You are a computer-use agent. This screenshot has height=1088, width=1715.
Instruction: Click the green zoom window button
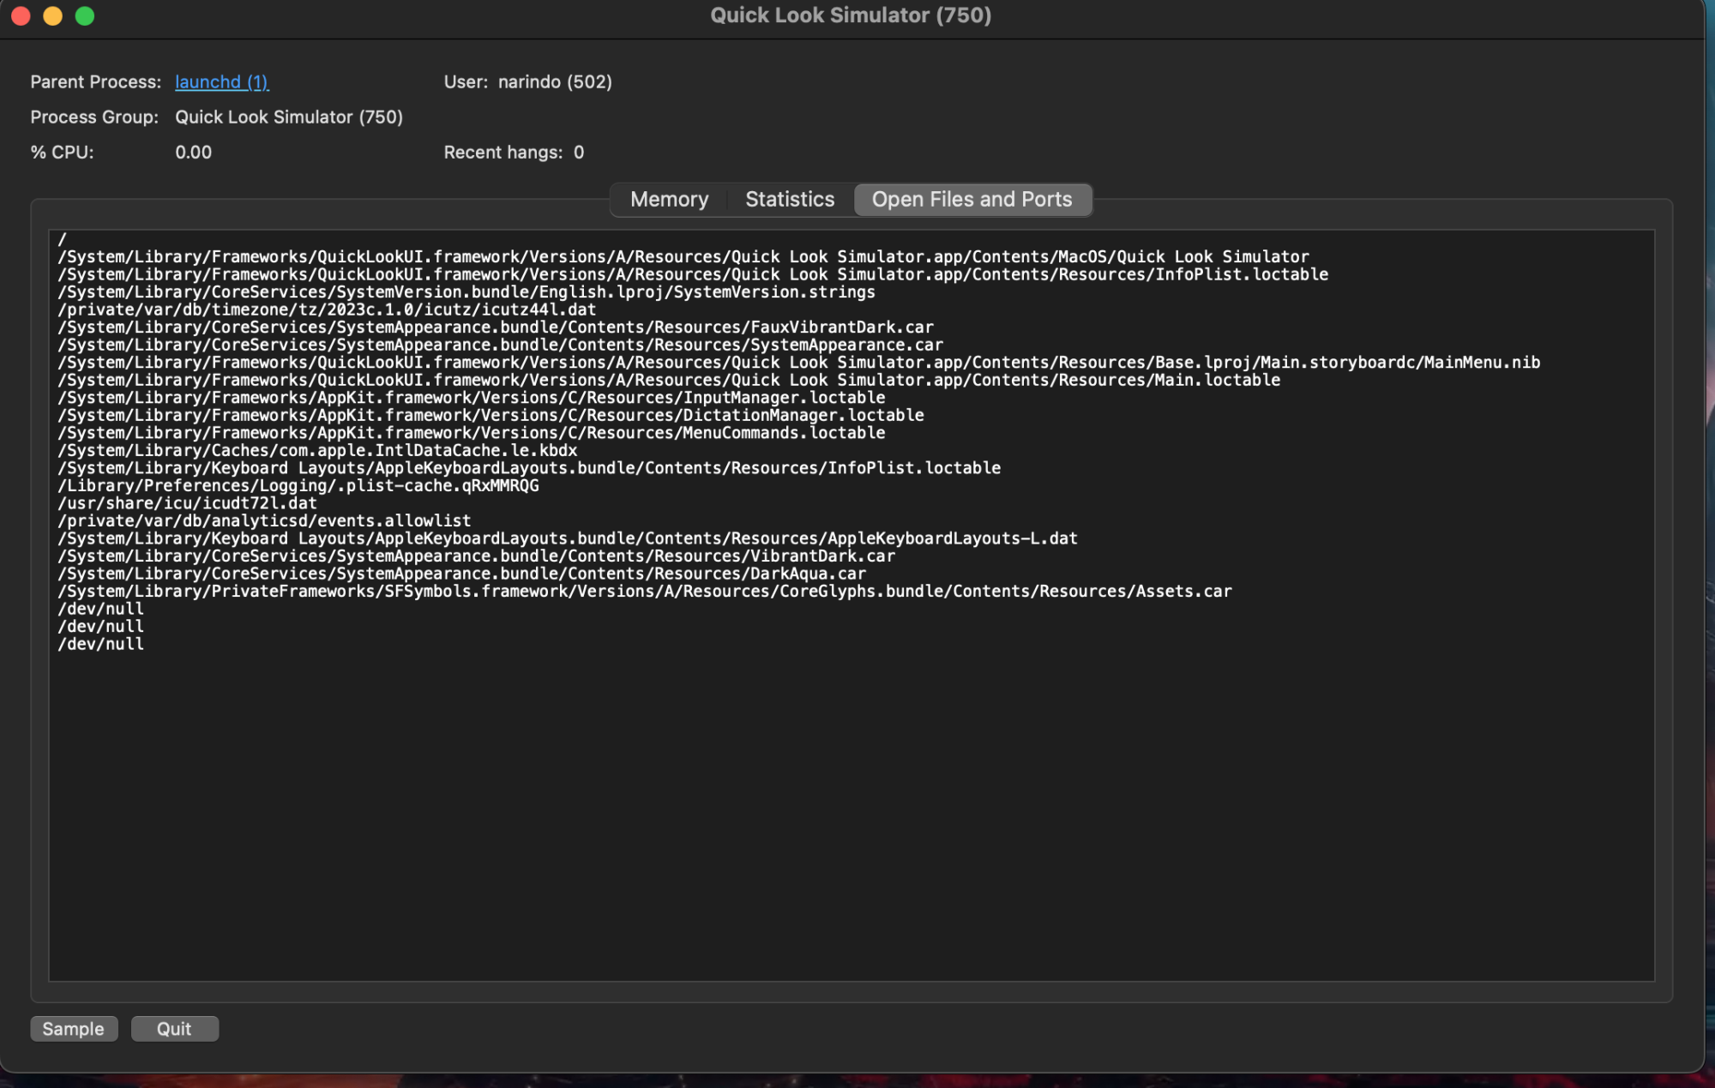click(83, 15)
